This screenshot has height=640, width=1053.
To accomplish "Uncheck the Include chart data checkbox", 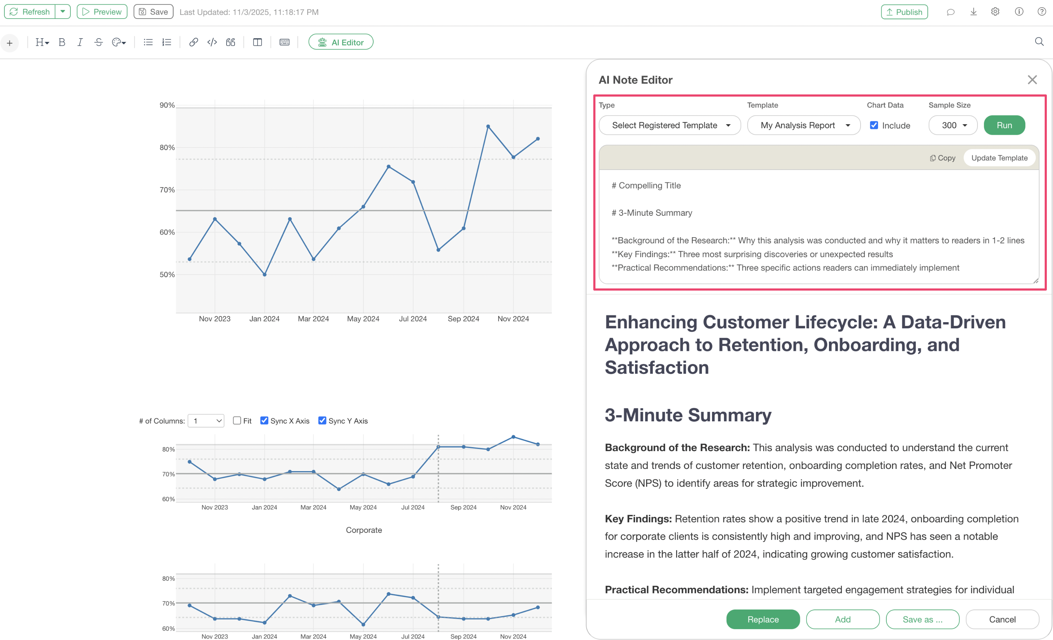I will click(874, 125).
